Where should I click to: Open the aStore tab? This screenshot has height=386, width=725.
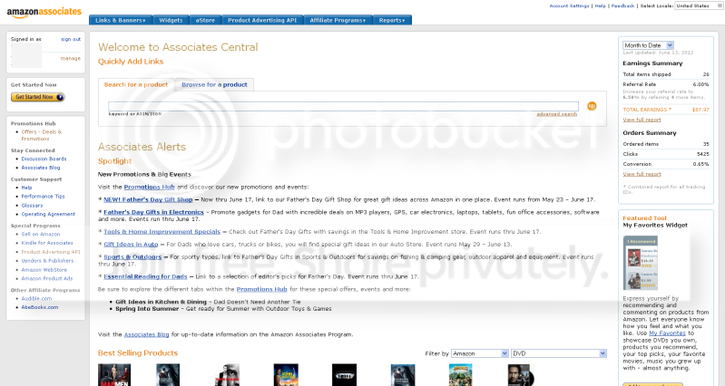click(x=205, y=20)
